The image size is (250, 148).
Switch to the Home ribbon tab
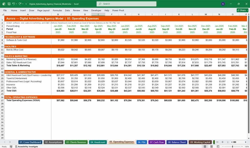14,10
